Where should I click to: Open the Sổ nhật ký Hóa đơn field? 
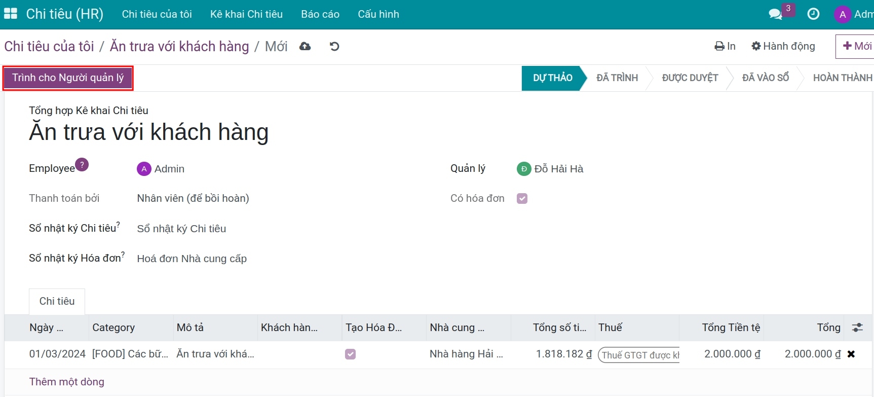(x=192, y=259)
